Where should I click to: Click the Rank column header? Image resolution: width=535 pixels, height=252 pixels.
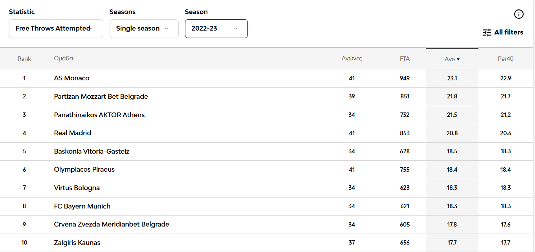tap(24, 59)
